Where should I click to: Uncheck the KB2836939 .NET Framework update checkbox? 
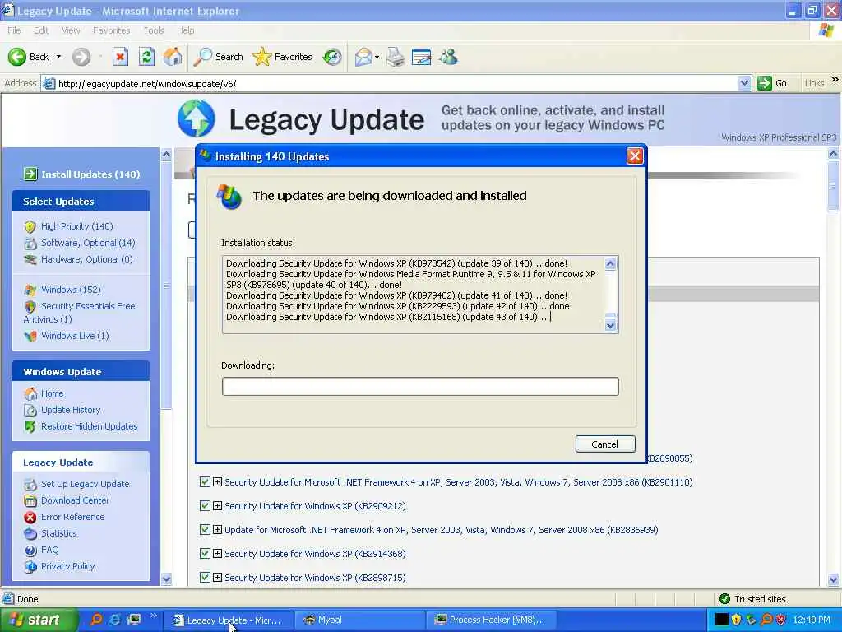point(205,529)
